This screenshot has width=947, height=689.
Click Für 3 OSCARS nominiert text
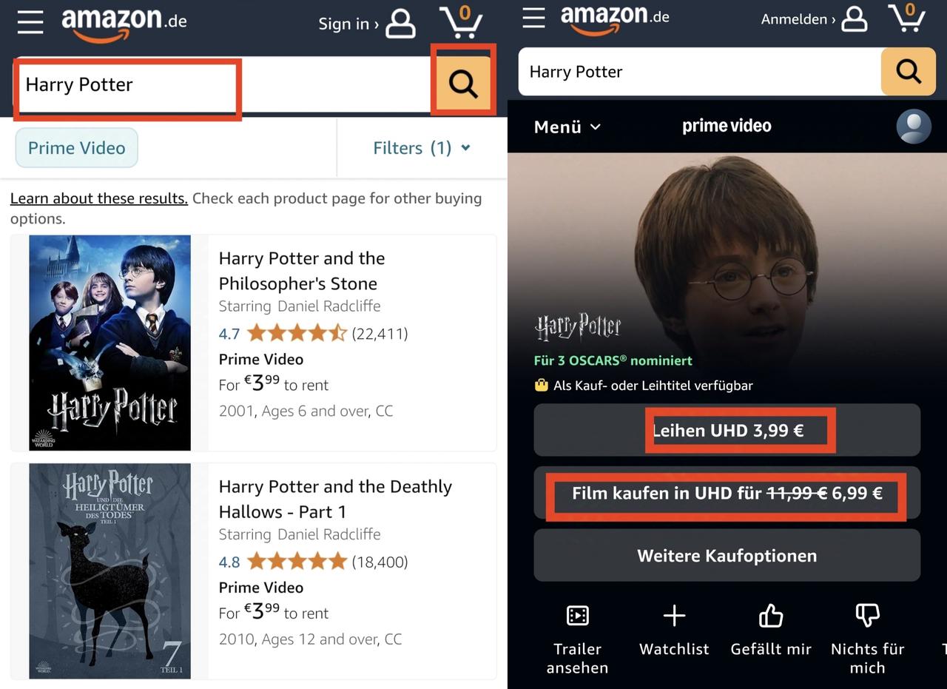point(613,360)
